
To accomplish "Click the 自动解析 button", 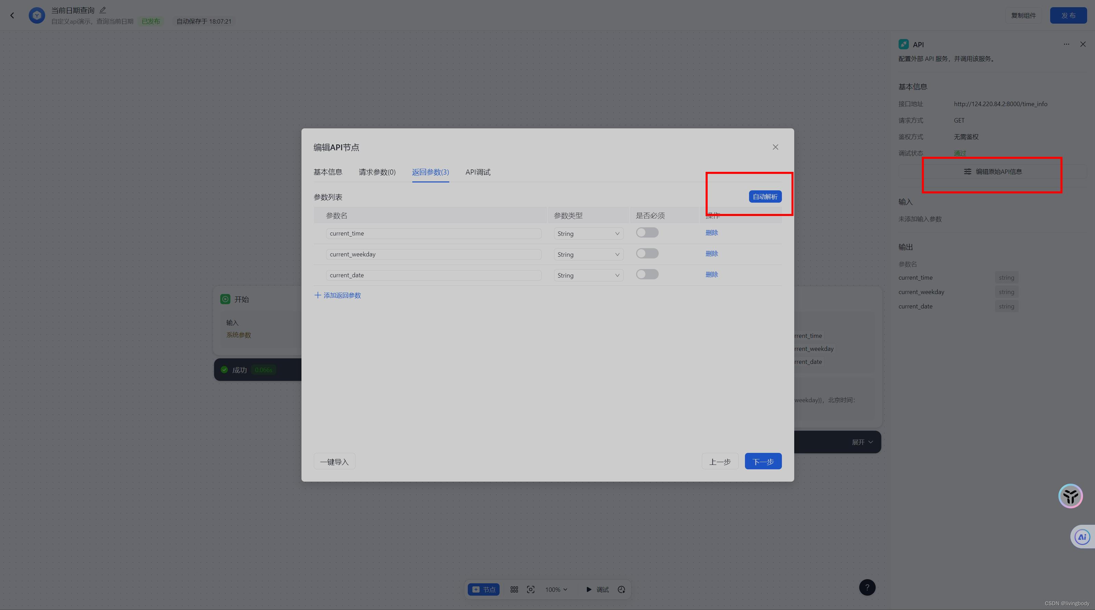I will (x=765, y=197).
